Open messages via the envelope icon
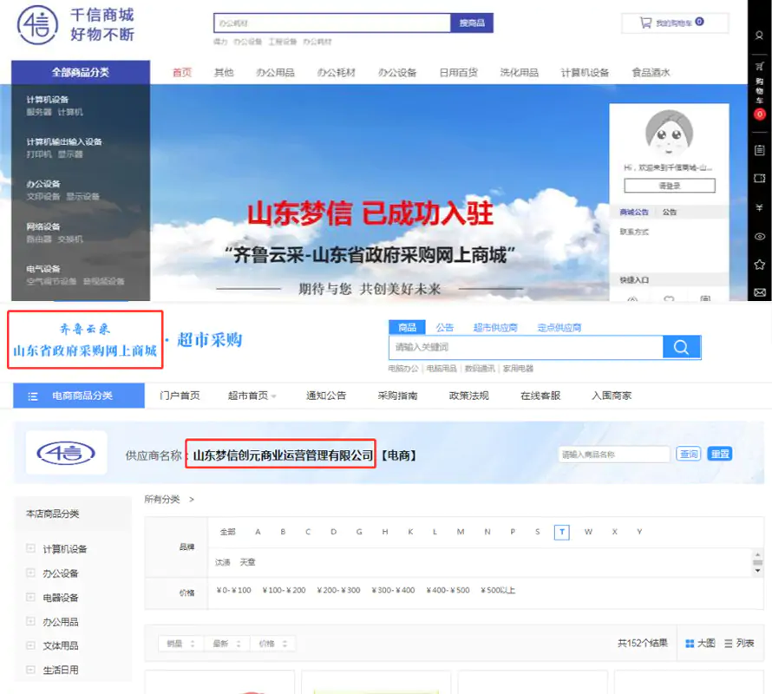Image resolution: width=772 pixels, height=694 pixels. (x=760, y=292)
